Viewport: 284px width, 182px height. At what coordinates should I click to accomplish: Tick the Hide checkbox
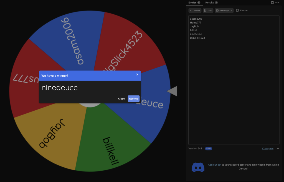[x=272, y=2]
